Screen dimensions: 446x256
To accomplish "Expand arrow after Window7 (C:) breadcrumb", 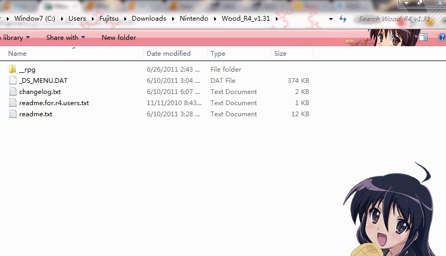I will coord(62,19).
